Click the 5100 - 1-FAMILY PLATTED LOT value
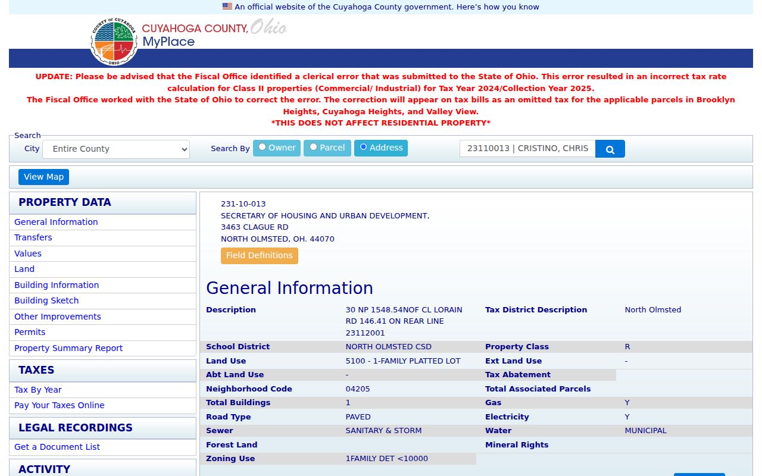The width and height of the screenshot is (762, 476). coord(403,361)
